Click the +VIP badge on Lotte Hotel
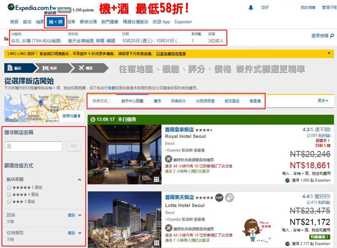 pos(219,198)
